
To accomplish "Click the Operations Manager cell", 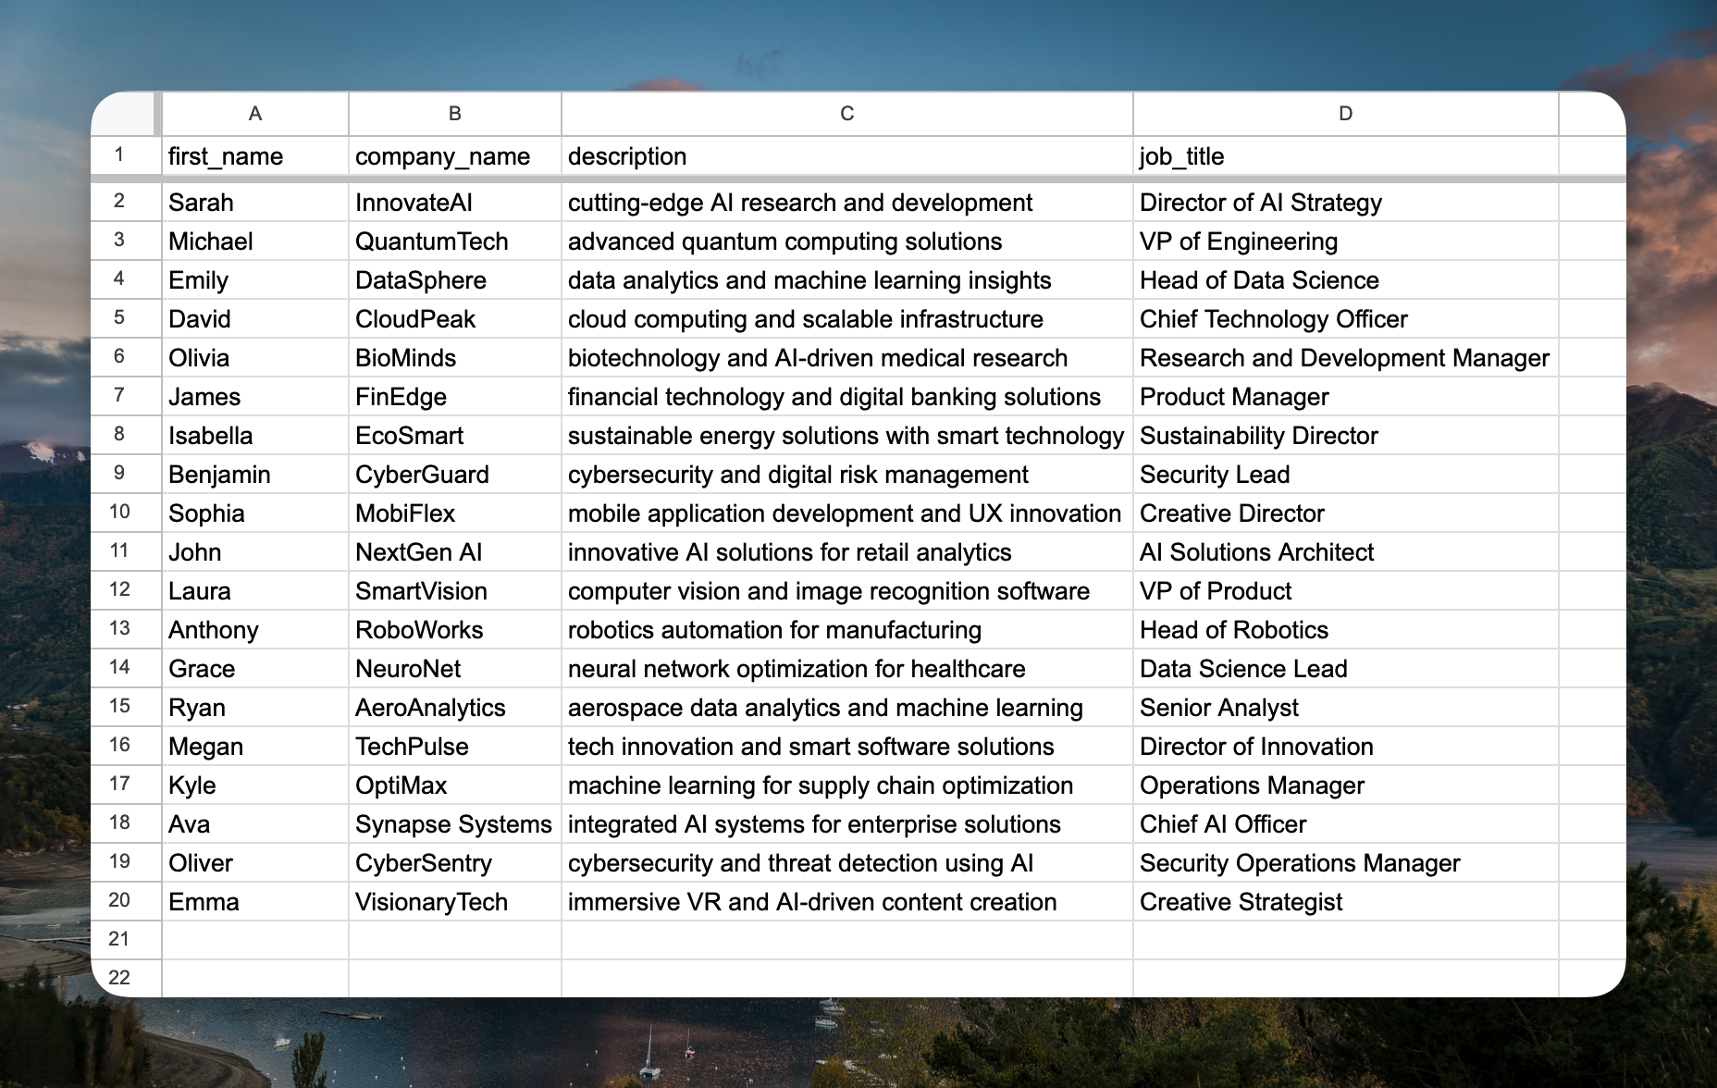I will coord(1346,785).
